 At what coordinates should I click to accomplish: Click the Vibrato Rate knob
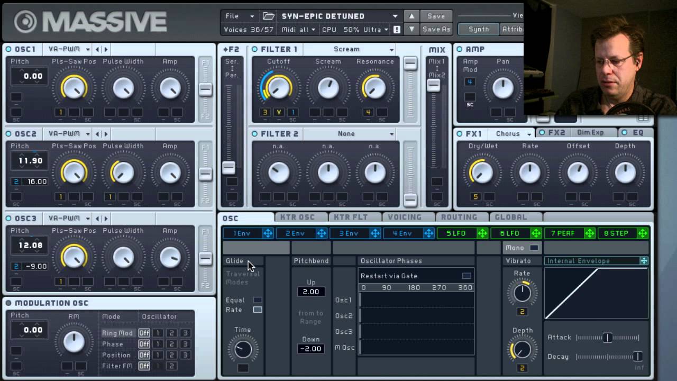[522, 293]
